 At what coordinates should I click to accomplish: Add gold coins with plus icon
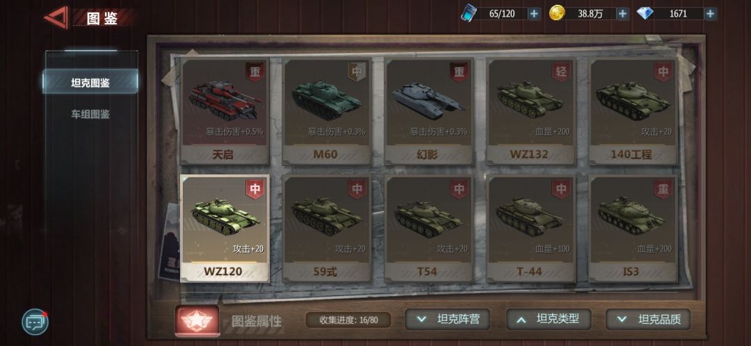[622, 14]
